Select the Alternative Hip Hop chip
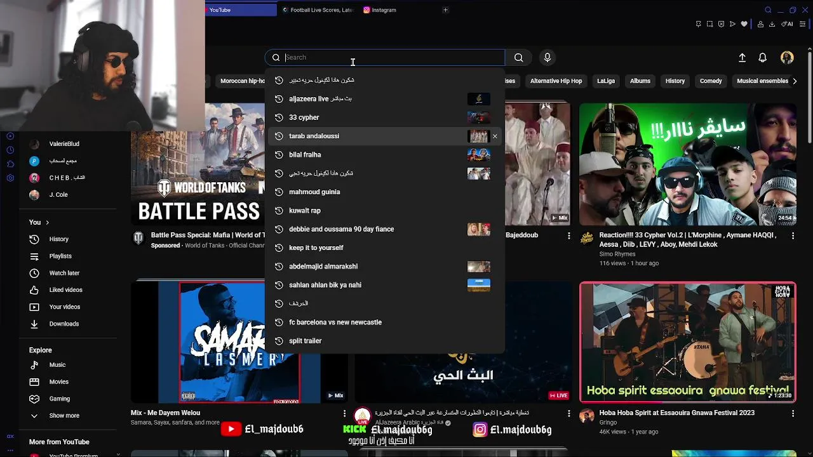The image size is (813, 457). click(x=556, y=81)
